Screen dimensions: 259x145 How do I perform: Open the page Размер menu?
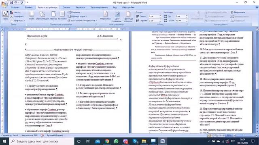click(53, 16)
